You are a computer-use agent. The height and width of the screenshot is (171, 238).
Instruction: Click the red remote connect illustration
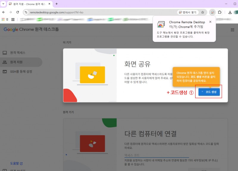[92, 144]
